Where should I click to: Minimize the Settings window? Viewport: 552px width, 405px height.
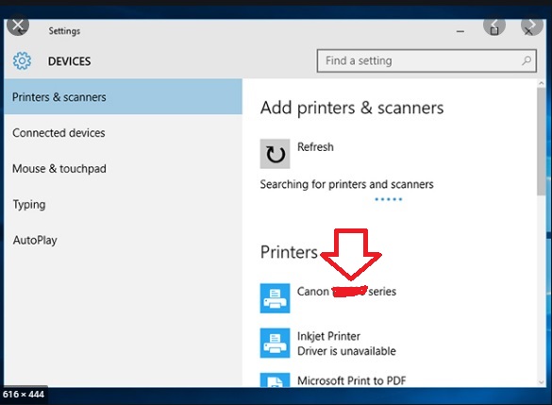460,31
